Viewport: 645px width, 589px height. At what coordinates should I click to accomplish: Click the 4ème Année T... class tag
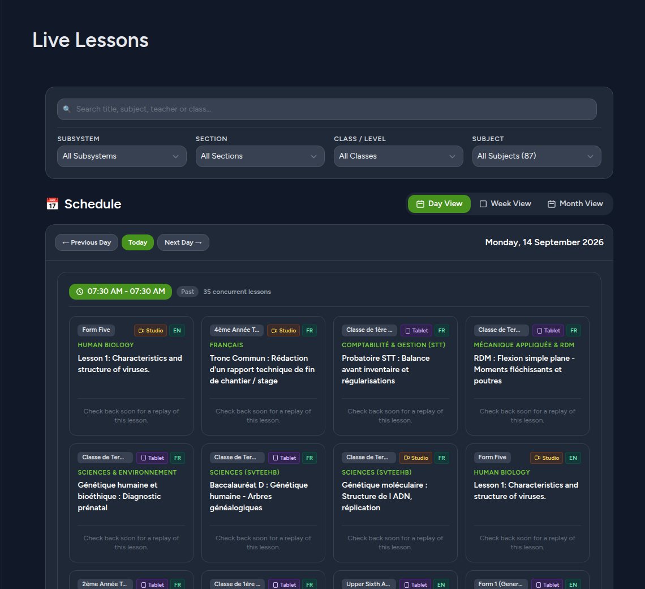coord(237,330)
